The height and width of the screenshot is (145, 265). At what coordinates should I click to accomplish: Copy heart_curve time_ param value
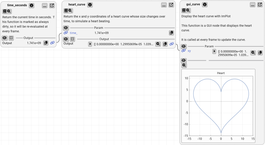[x=171, y=33]
